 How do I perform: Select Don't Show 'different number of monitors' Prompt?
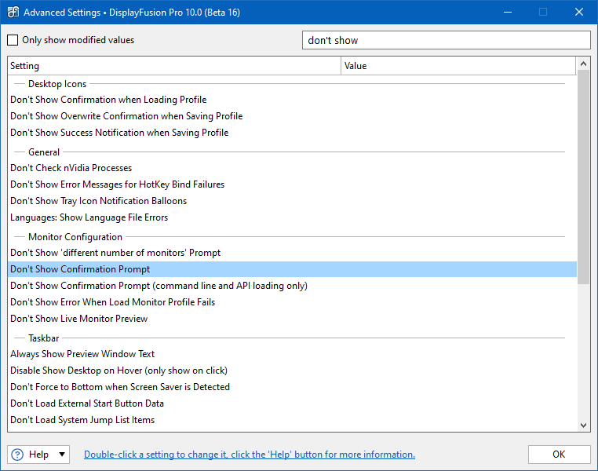292,253
